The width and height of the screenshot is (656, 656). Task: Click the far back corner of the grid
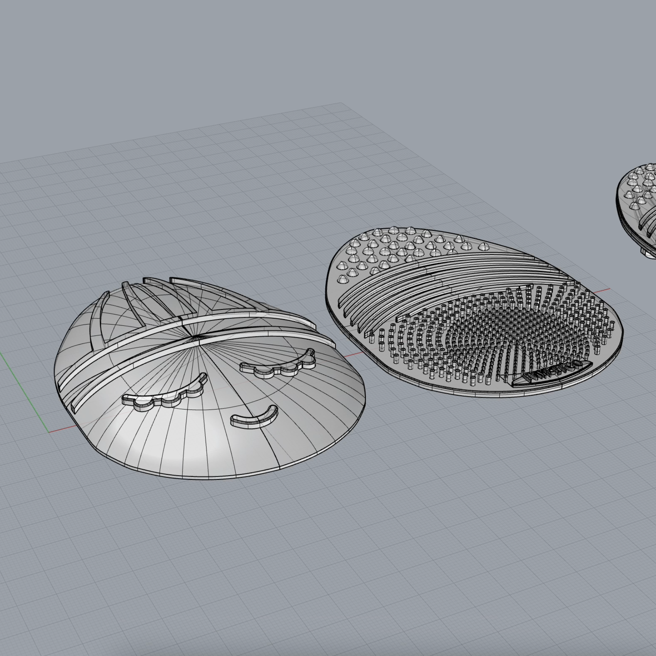click(340, 104)
